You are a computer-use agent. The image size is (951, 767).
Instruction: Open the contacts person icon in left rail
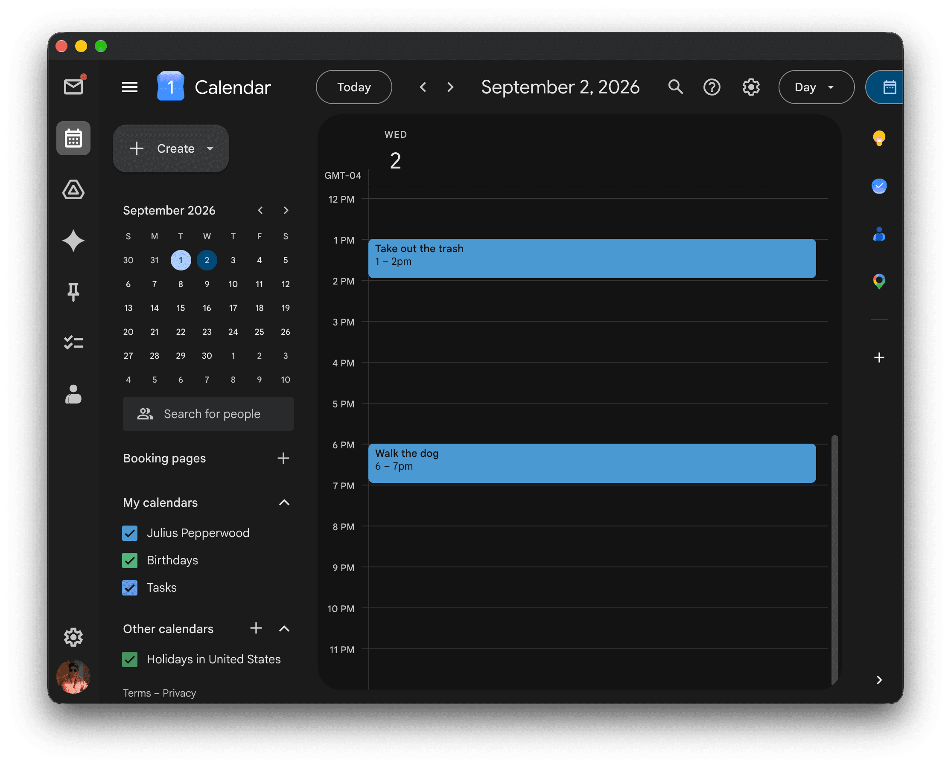73,394
